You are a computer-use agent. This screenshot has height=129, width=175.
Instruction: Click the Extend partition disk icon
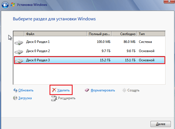click(x=54, y=98)
